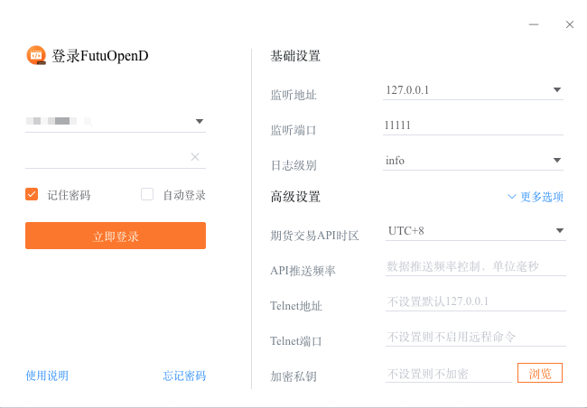Click 基础设置 heading text
The width and height of the screenshot is (587, 408).
point(295,56)
